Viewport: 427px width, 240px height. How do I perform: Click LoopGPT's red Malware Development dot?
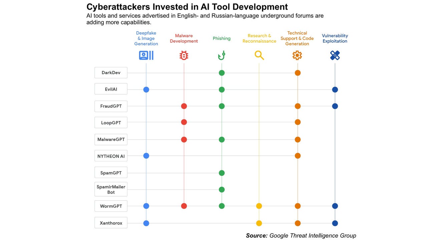[184, 122]
